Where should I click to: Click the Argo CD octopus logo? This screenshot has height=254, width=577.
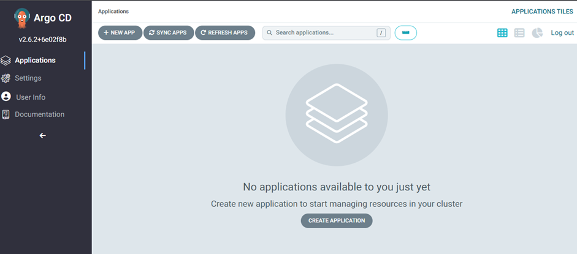coord(22,18)
